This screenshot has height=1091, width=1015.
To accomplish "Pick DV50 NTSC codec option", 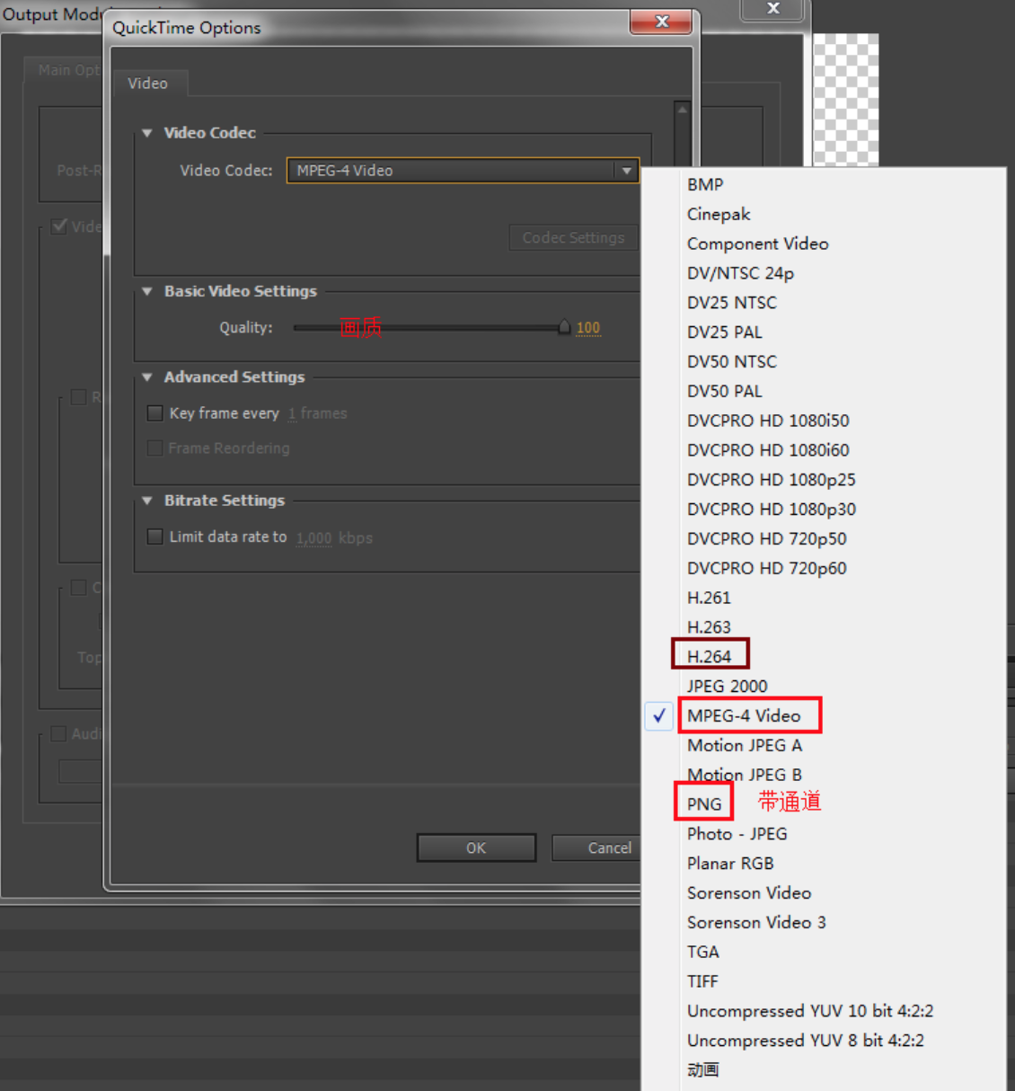I will (x=731, y=361).
